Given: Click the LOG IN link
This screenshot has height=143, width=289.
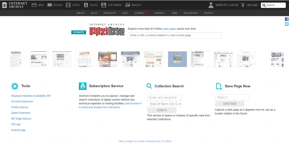Looking at the screenshot, I should (x=233, y=5).
